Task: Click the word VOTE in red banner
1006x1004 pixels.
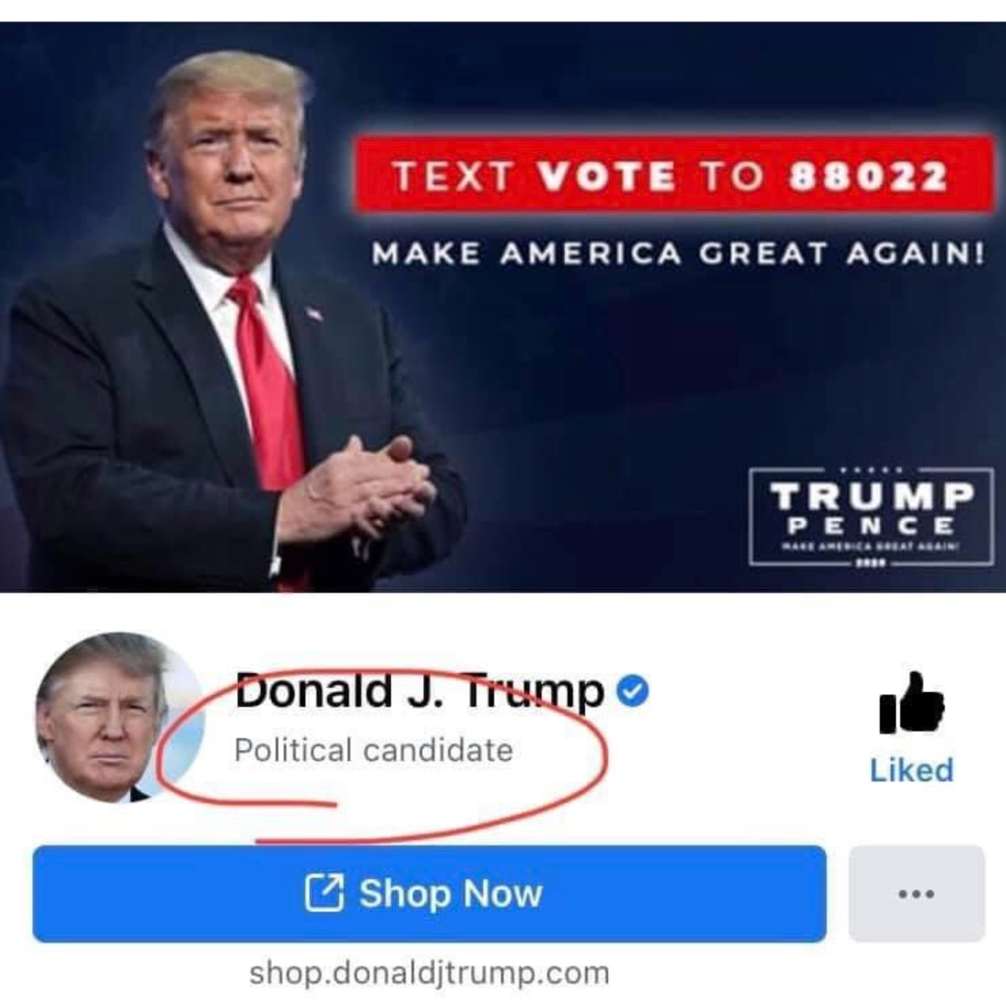Action: click(606, 176)
